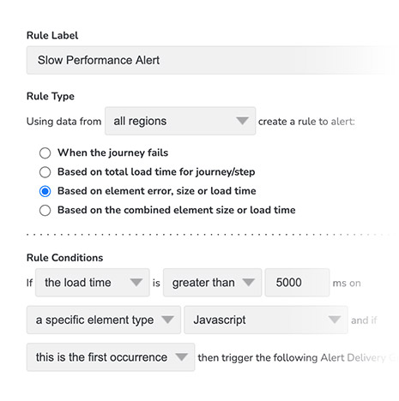This screenshot has width=399, height=401.
Task: Click the arrow icon beside a specific element type
Action: click(167, 320)
